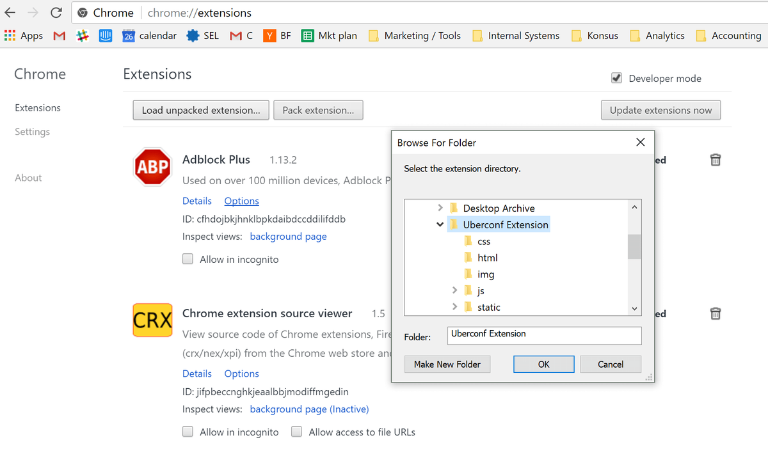Image resolution: width=768 pixels, height=456 pixels.
Task: Reload the page with the refresh icon
Action: [x=56, y=12]
